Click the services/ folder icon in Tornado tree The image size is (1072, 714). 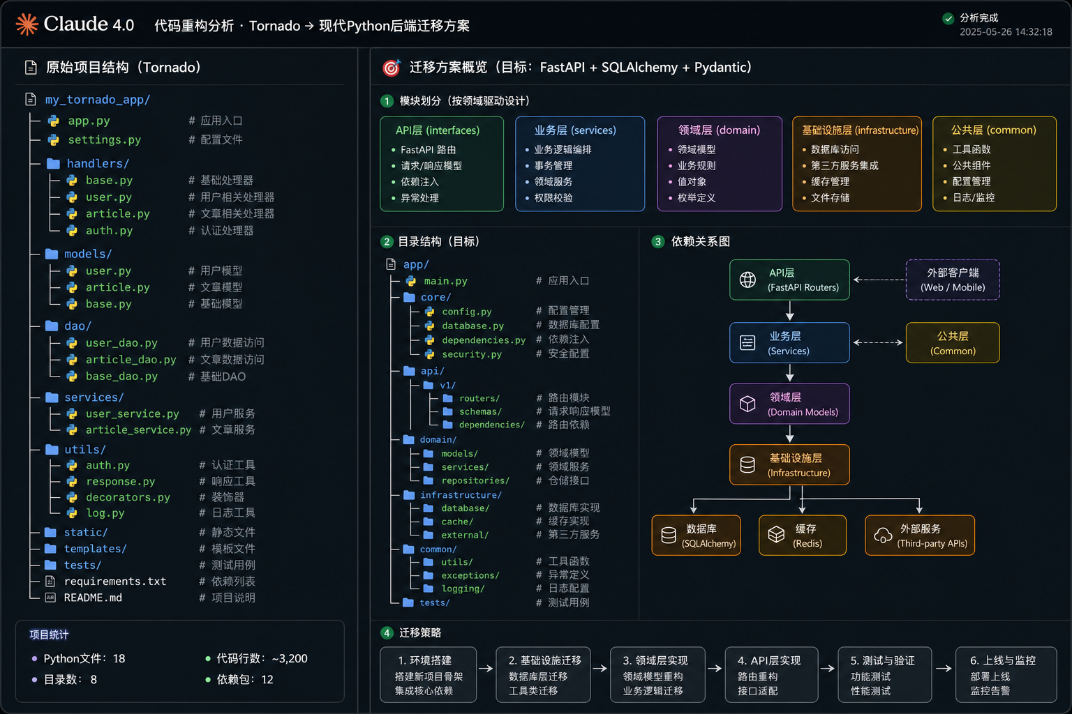coord(52,397)
